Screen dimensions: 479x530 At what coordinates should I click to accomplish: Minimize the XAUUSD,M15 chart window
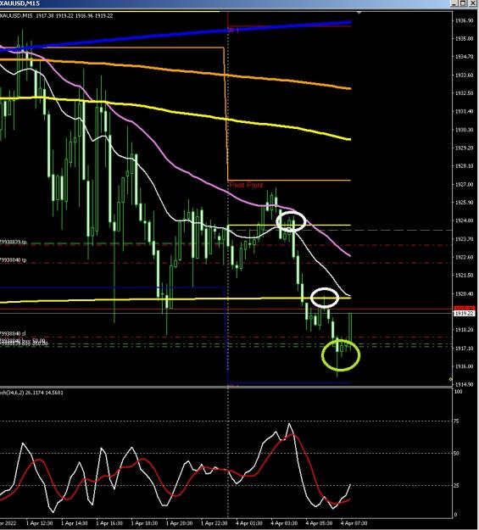click(x=454, y=3)
